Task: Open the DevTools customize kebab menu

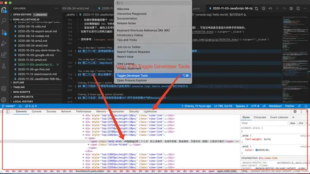Action: [x=301, y=112]
